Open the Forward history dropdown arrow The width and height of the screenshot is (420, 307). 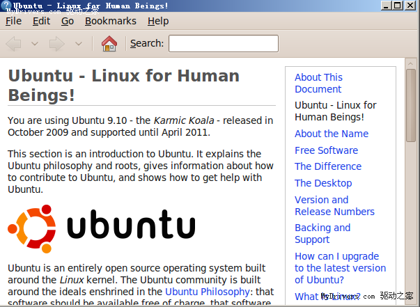(x=79, y=43)
